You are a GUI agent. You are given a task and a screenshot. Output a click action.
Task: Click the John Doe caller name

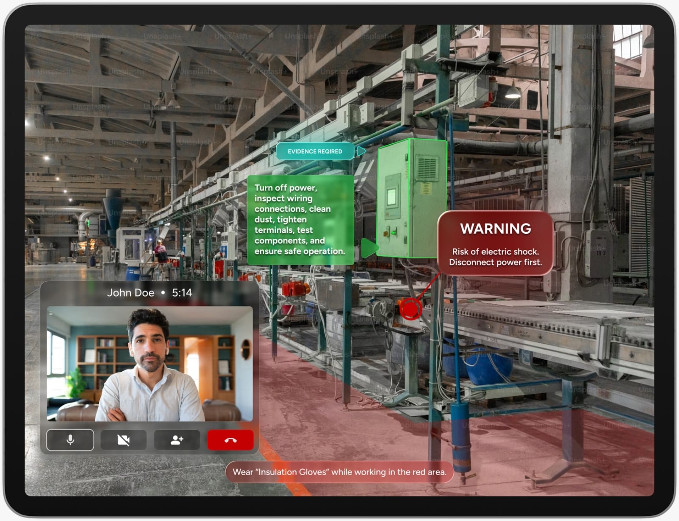tap(130, 293)
